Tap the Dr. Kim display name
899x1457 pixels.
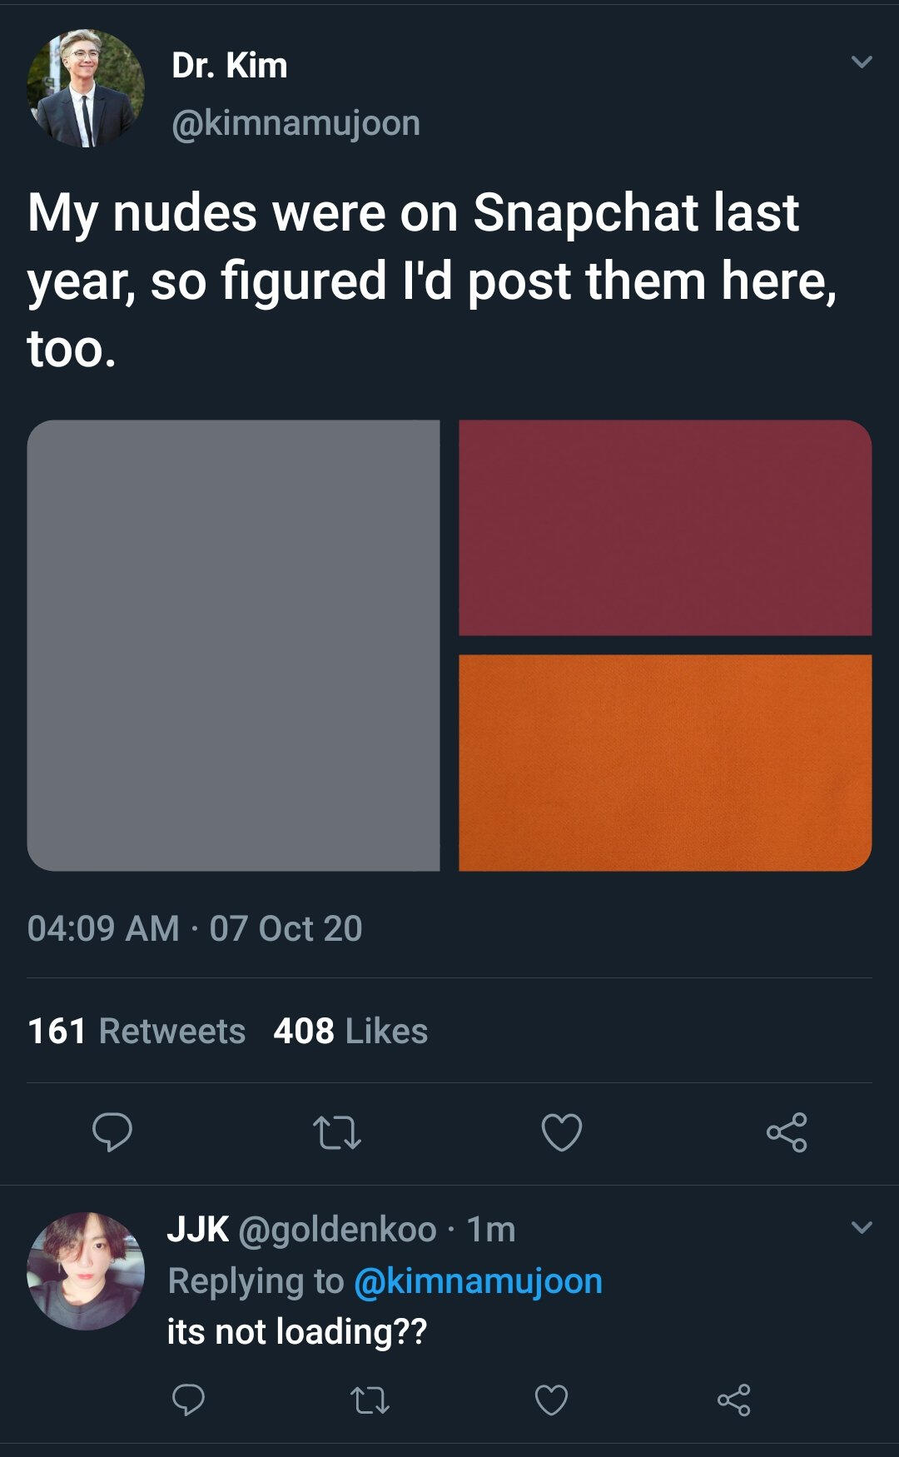(230, 66)
